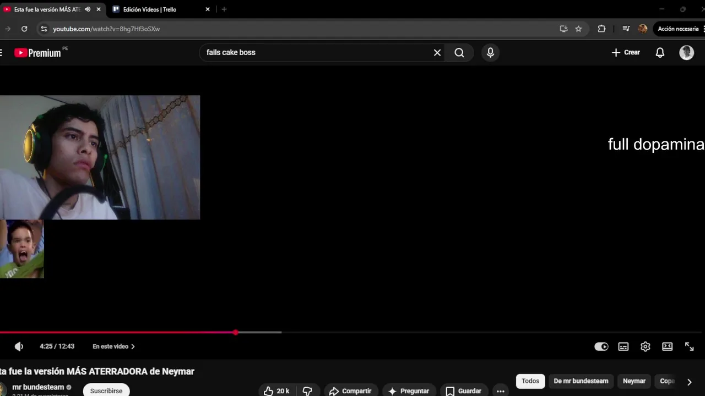Select the 'De mr bundesteam' chip
The height and width of the screenshot is (396, 705).
(x=581, y=381)
